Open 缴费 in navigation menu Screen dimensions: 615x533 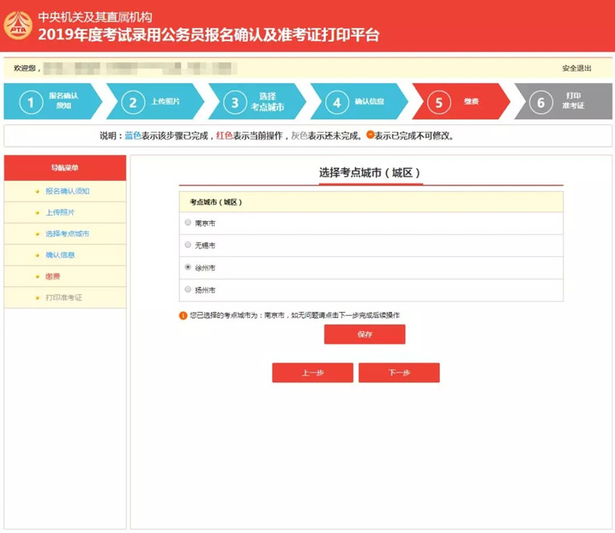[53, 276]
